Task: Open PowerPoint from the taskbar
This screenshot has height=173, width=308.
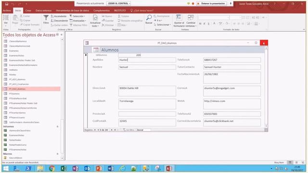Action: (x=99, y=168)
